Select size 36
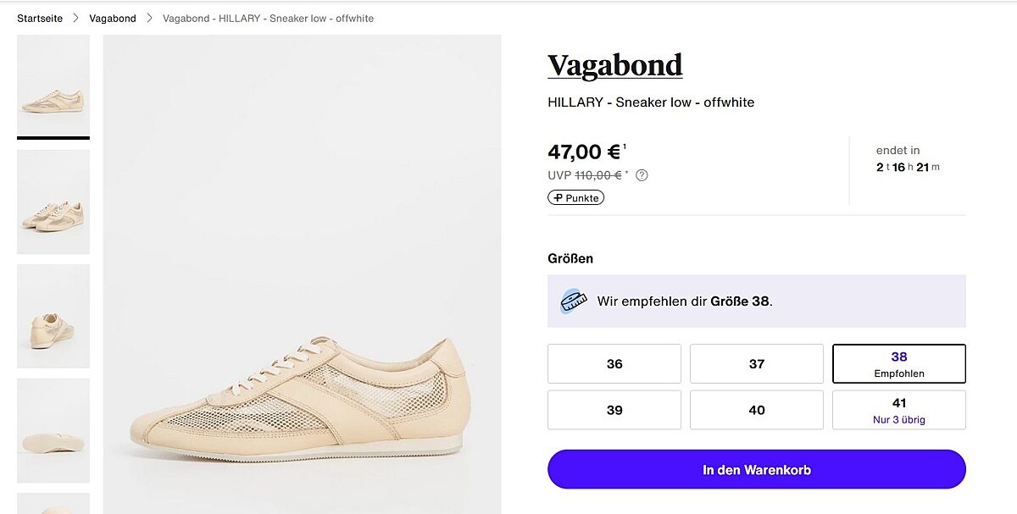 (614, 363)
